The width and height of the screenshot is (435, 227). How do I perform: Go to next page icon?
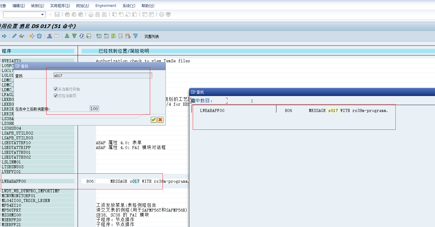[128, 14]
